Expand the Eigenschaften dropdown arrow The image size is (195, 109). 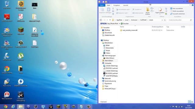click(160, 14)
